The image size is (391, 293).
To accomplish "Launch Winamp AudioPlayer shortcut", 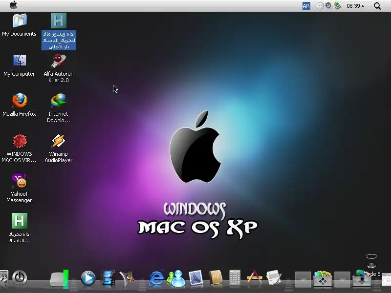I will click(58, 141).
